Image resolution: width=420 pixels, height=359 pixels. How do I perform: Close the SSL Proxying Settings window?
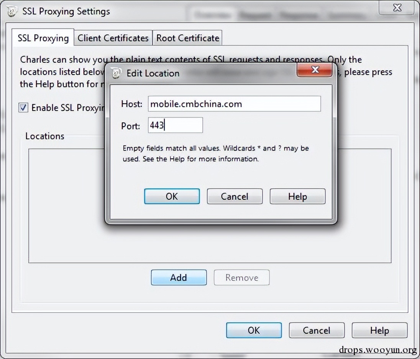397,8
